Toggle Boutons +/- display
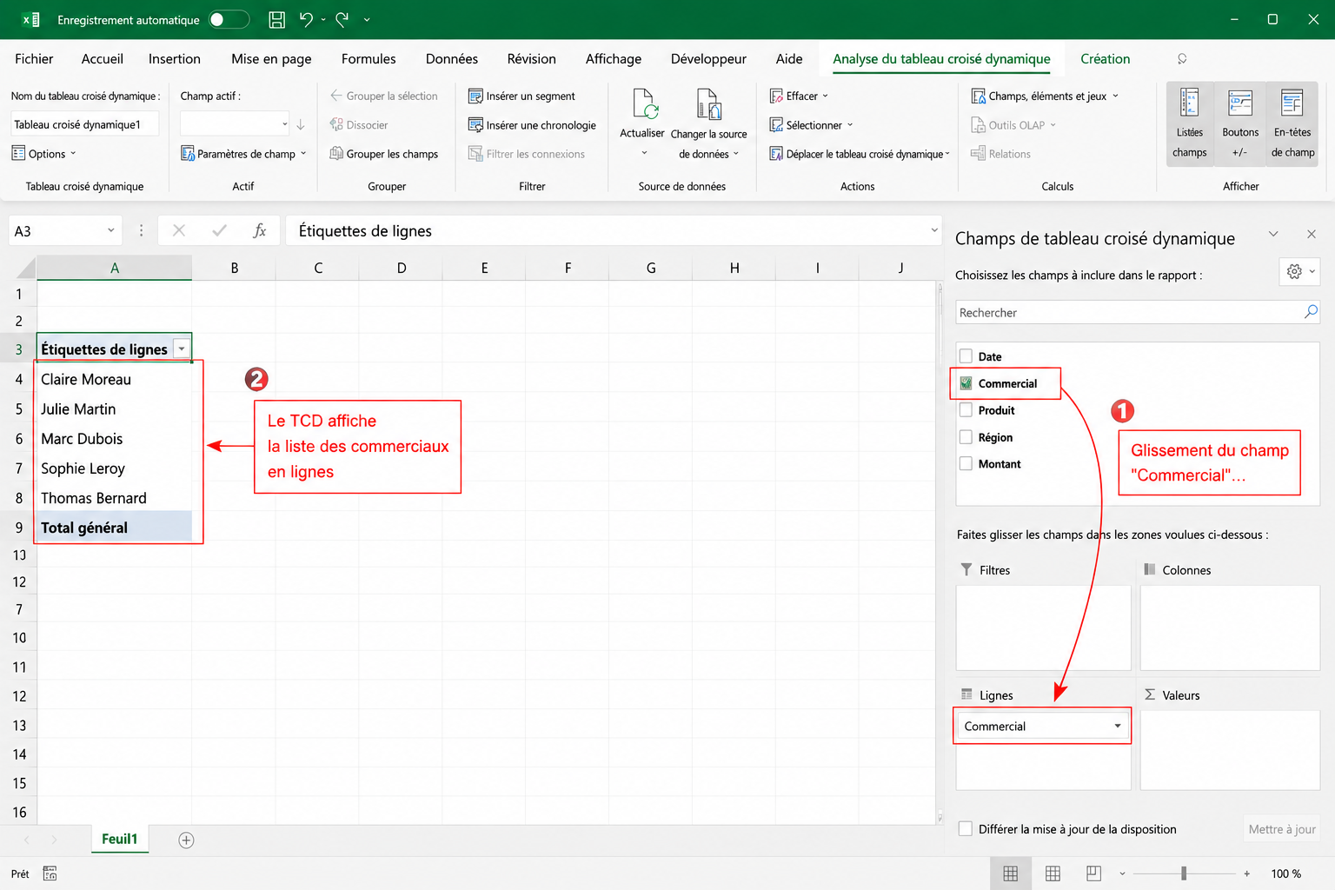This screenshot has width=1335, height=890. click(x=1240, y=123)
